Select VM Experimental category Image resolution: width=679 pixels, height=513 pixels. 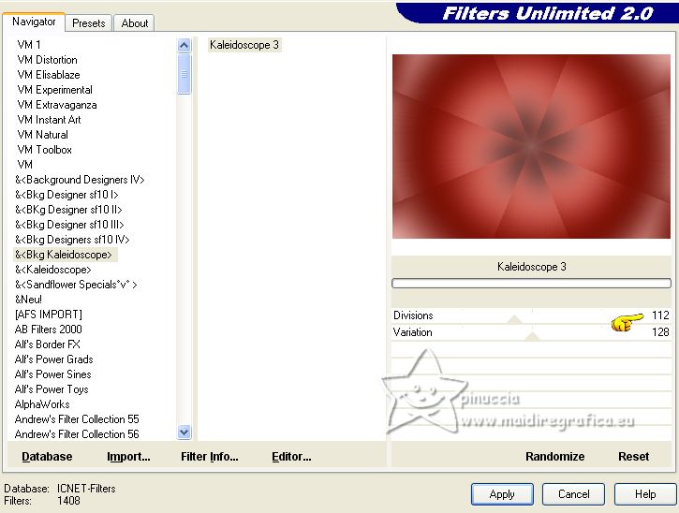pyautogui.click(x=54, y=90)
